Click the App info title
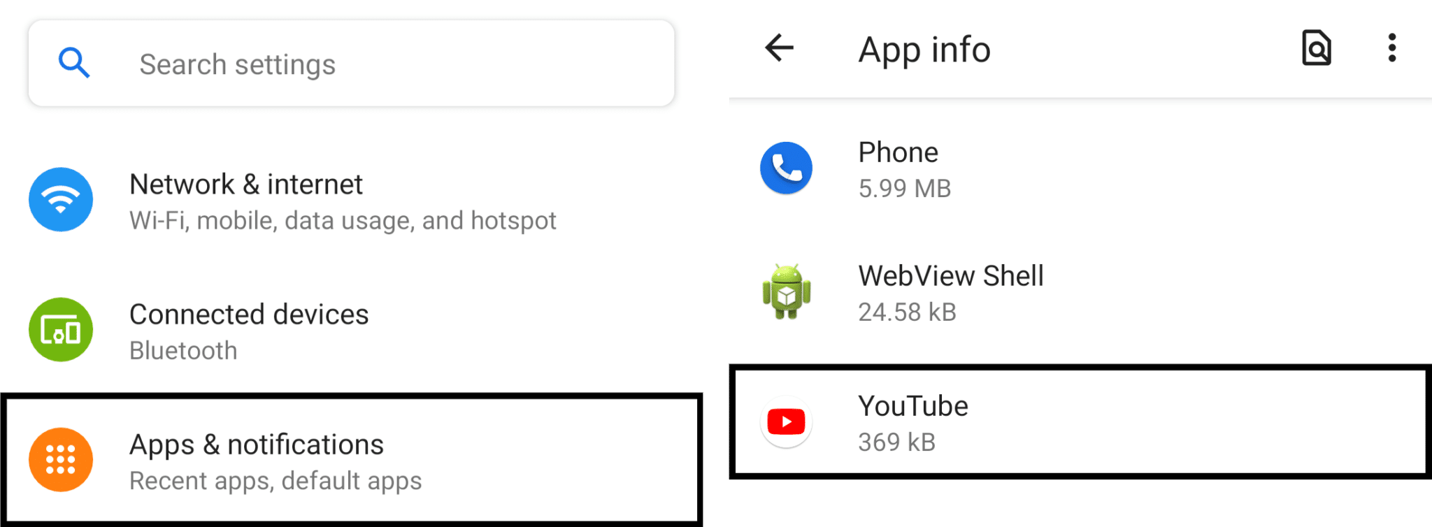The image size is (1432, 527). coord(924,50)
